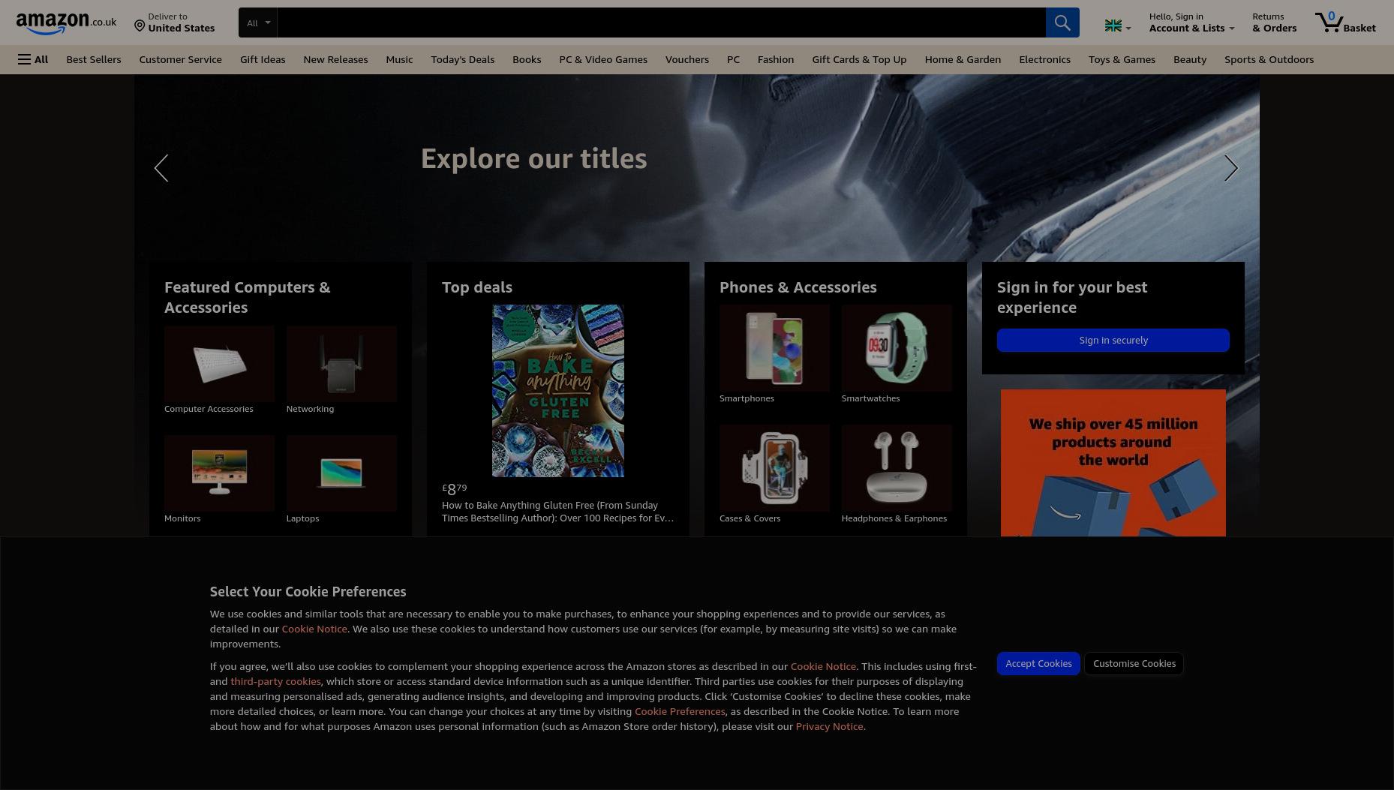The image size is (1394, 790).
Task: Click Accept Cookies button
Action: coord(1038,663)
